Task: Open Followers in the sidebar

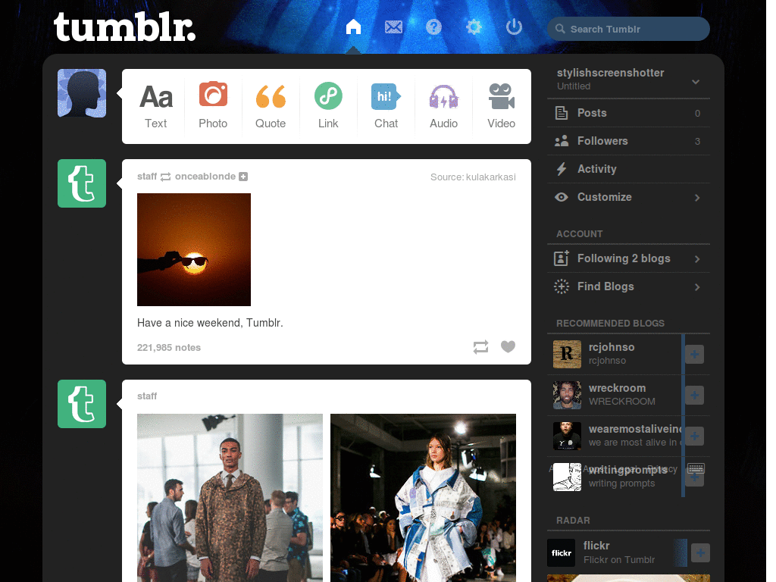Action: point(628,141)
